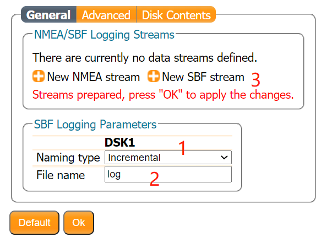Select the DSK1 column header

click(119, 142)
